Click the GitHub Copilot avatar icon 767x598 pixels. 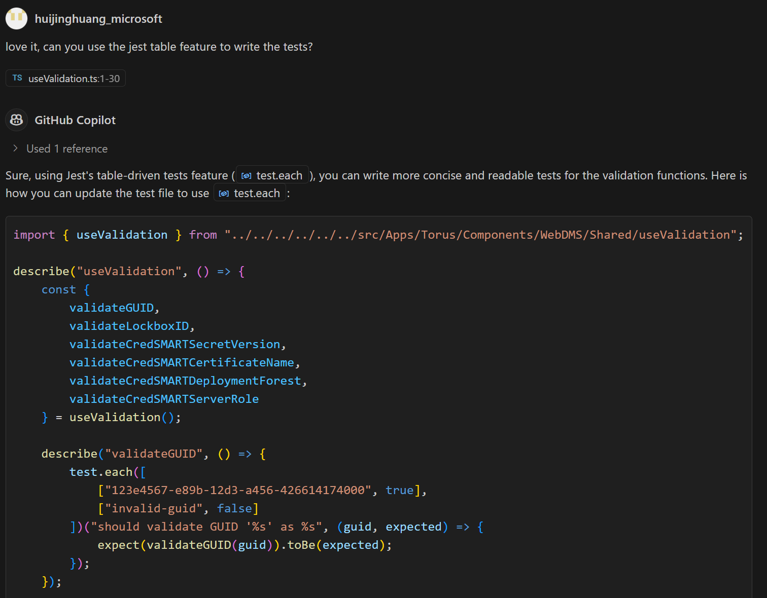(16, 120)
